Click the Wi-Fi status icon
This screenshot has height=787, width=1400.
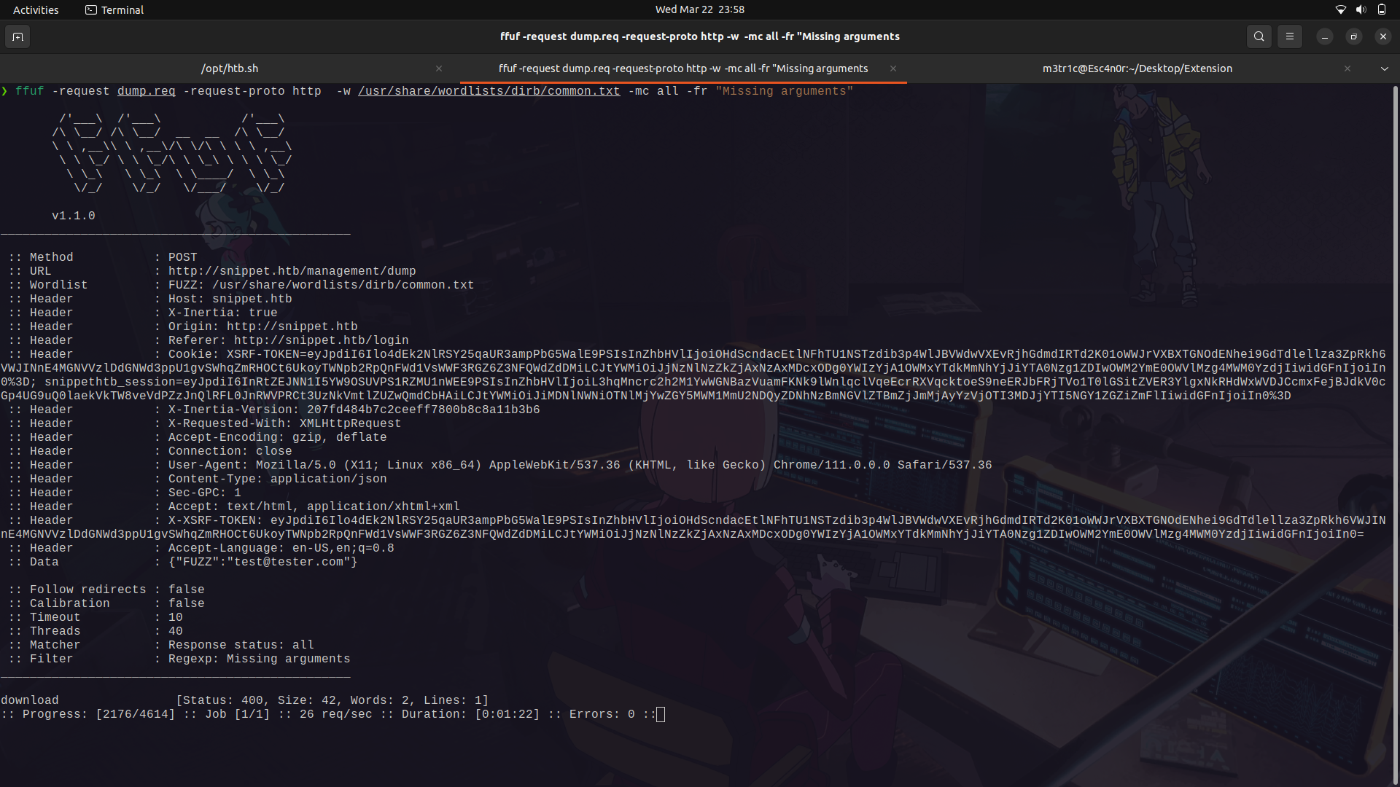(x=1340, y=9)
